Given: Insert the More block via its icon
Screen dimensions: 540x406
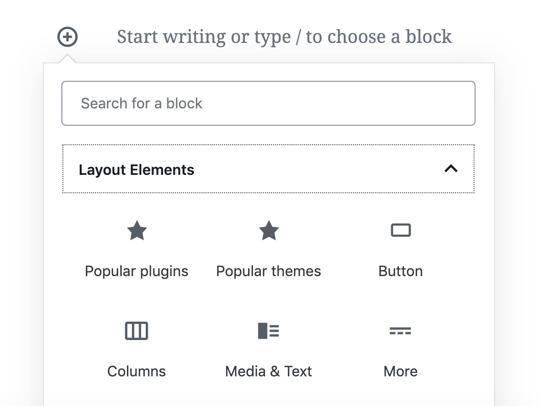Looking at the screenshot, I should click(x=400, y=331).
